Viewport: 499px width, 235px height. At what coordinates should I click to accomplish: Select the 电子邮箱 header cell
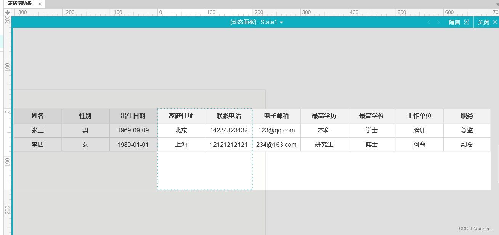click(x=276, y=116)
